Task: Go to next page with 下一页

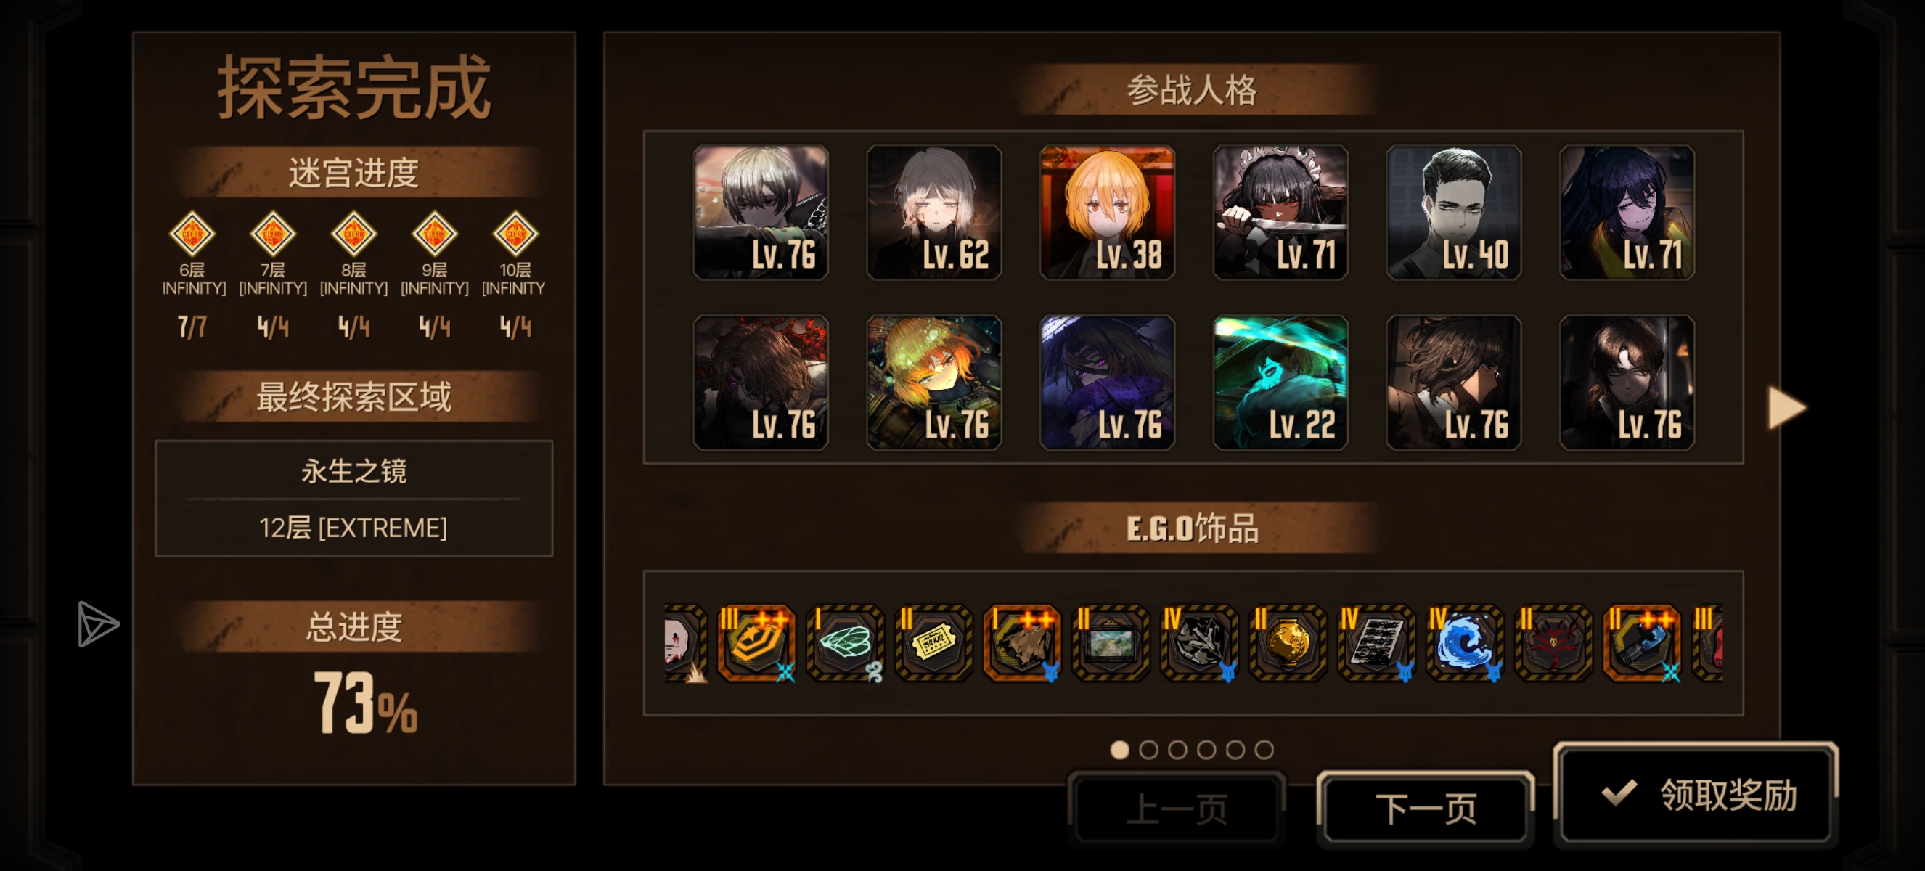Action: [1425, 809]
